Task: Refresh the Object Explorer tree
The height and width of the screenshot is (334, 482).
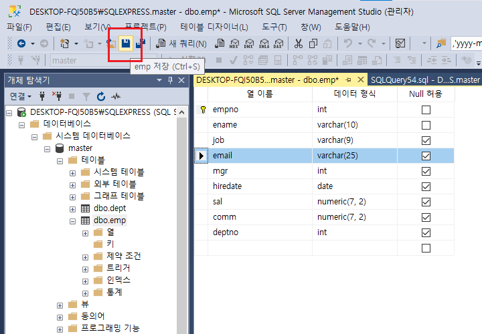Action: tap(101, 97)
